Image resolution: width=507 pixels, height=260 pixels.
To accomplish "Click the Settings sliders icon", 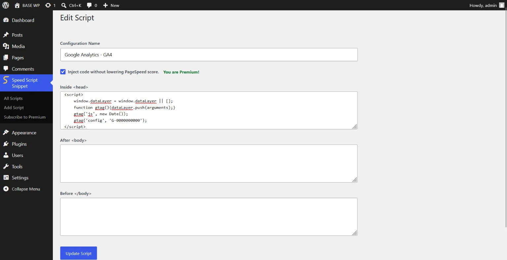I will (x=6, y=178).
